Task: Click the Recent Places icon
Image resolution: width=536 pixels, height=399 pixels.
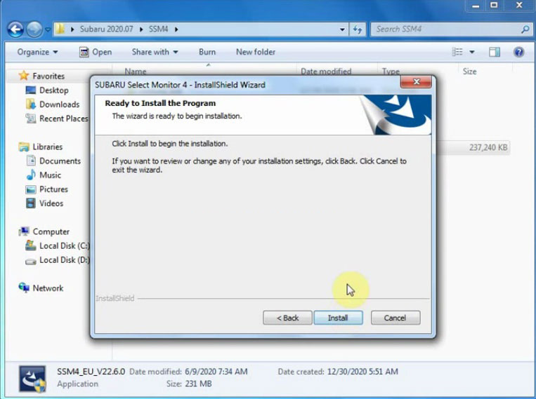Action: point(31,119)
